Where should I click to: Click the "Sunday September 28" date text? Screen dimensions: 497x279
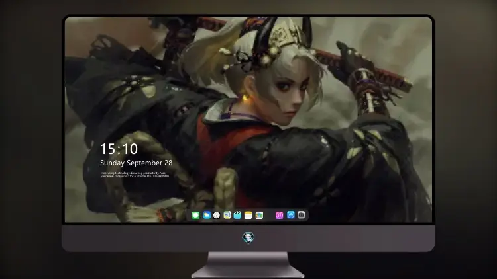(137, 163)
